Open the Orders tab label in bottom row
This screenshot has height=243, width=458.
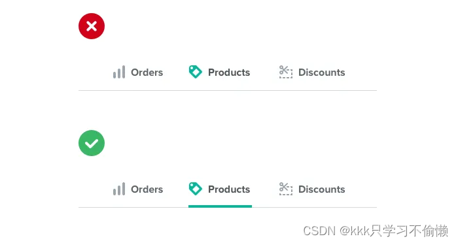tap(147, 189)
